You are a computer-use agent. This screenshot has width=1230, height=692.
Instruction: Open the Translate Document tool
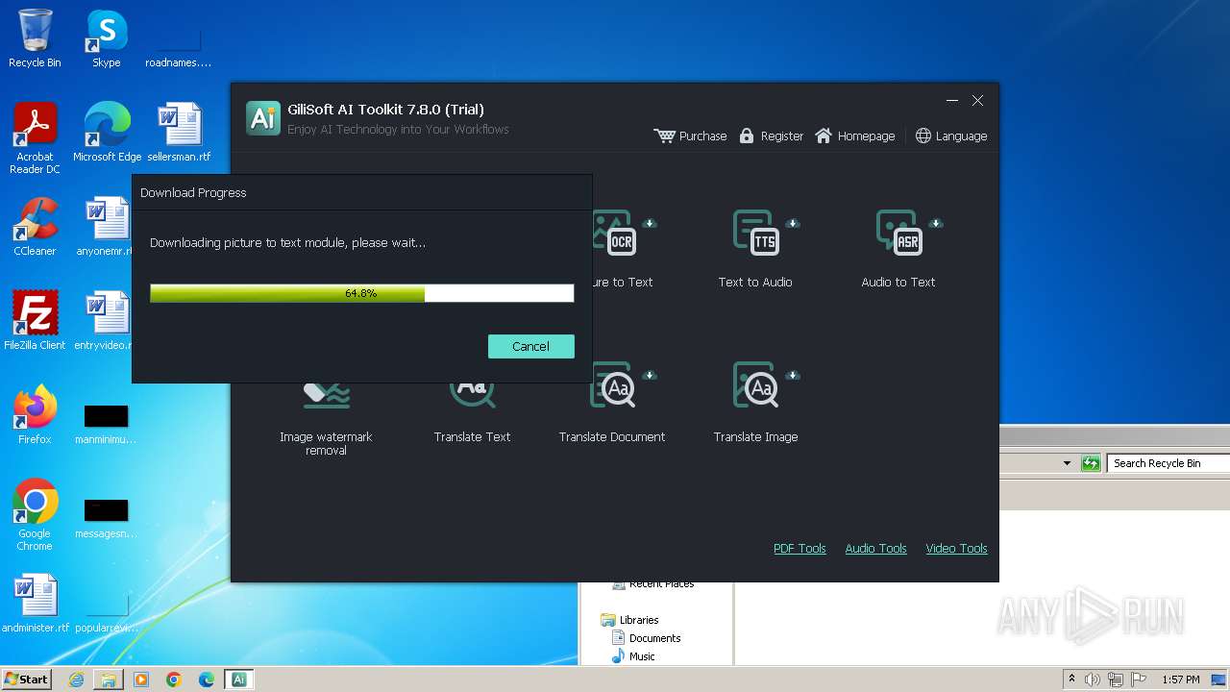click(x=612, y=403)
